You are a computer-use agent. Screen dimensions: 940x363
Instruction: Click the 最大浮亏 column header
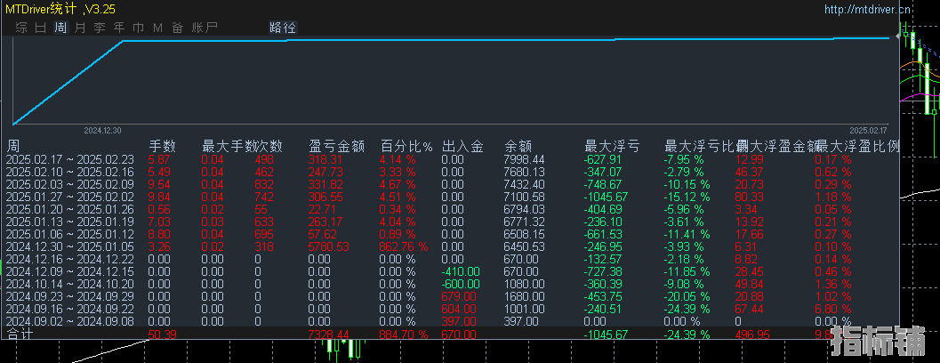[612, 146]
